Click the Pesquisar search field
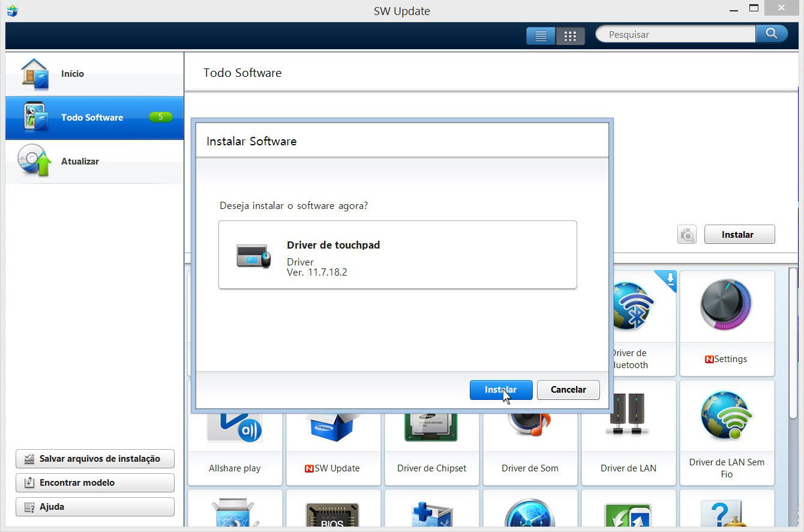Image resolution: width=804 pixels, height=532 pixels. pos(676,34)
